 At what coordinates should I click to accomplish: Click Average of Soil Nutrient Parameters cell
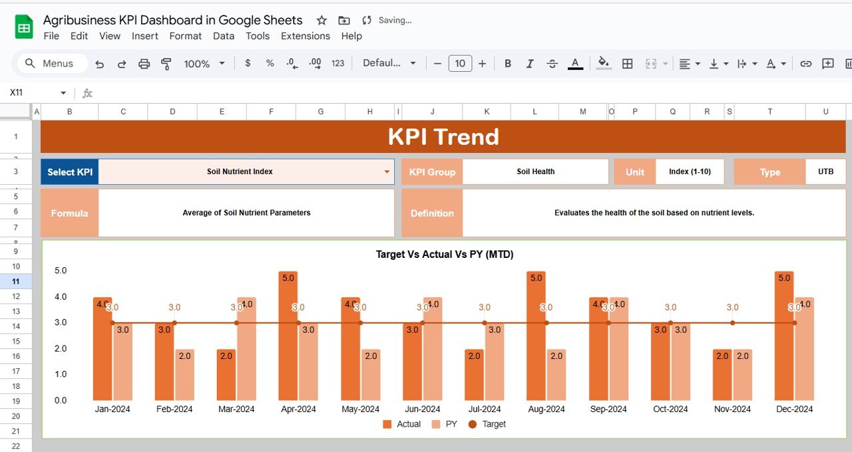[x=246, y=213]
